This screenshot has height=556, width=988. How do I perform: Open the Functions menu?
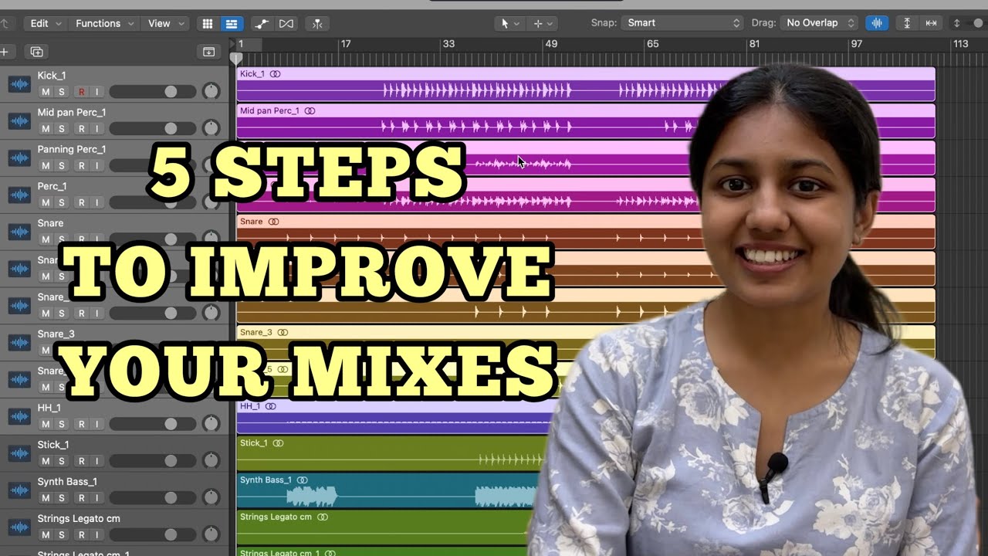[x=103, y=23]
